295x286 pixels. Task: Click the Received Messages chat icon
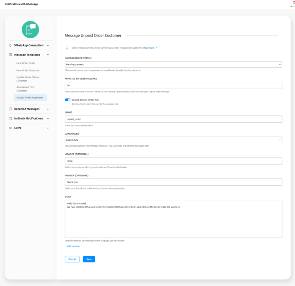pyautogui.click(x=10, y=109)
